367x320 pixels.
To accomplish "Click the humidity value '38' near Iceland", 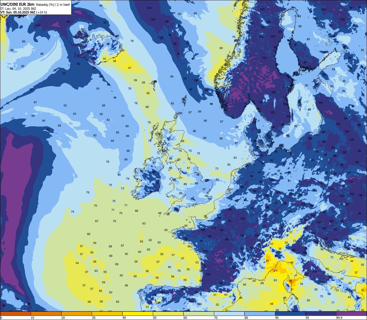I will pyautogui.click(x=114, y=61).
